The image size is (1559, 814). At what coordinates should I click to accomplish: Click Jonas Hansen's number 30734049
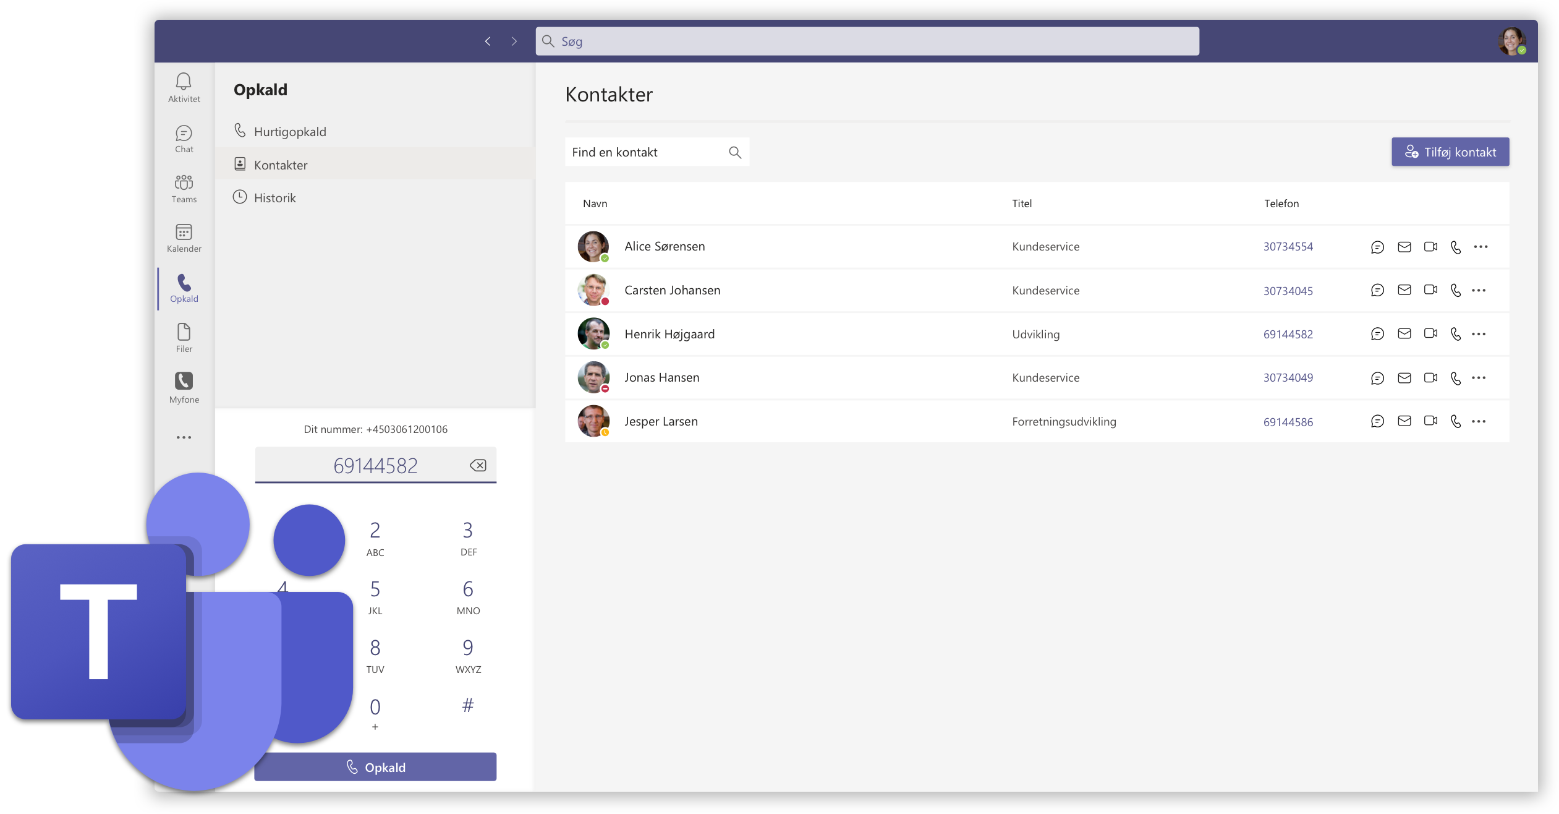click(1288, 377)
